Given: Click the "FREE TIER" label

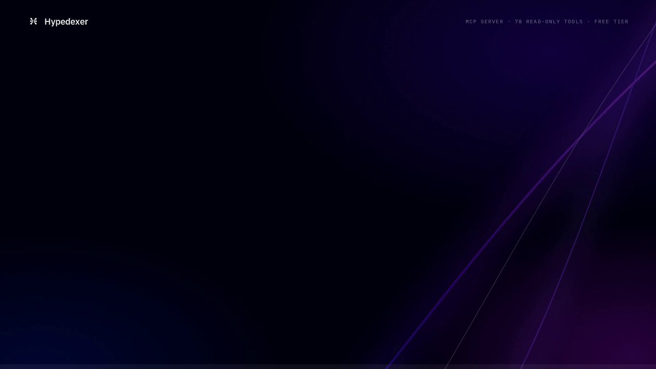Looking at the screenshot, I should click(611, 22).
